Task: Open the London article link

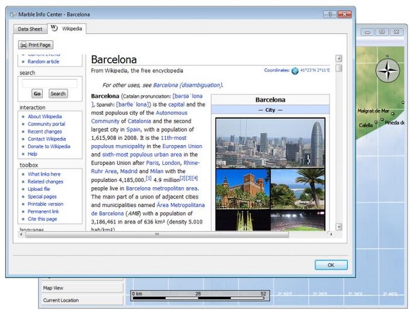Action: coord(171,163)
